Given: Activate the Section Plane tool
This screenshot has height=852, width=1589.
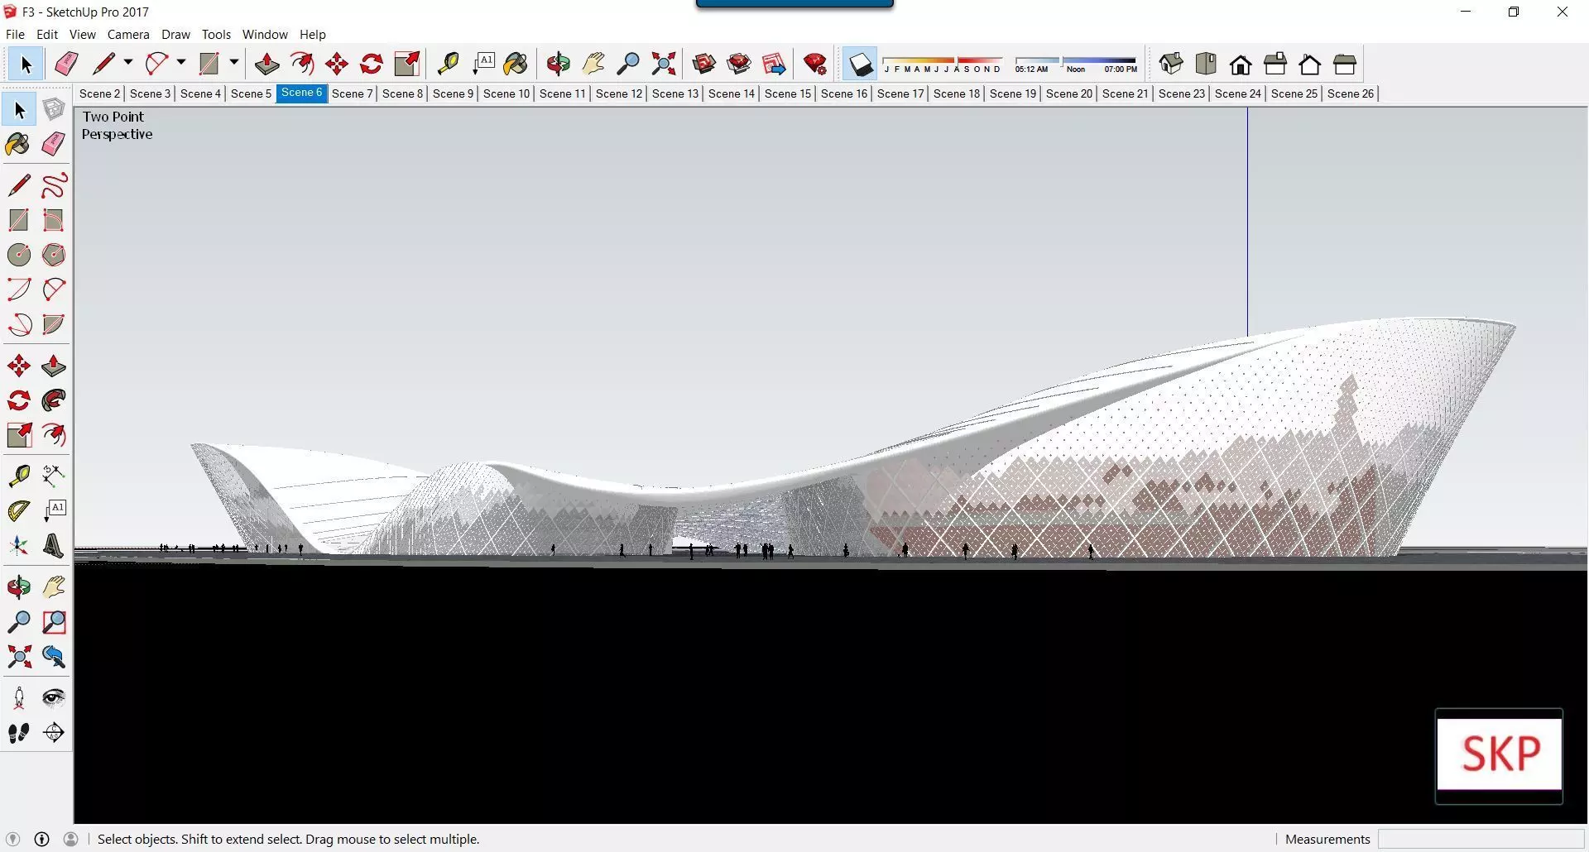Looking at the screenshot, I should coord(54,733).
